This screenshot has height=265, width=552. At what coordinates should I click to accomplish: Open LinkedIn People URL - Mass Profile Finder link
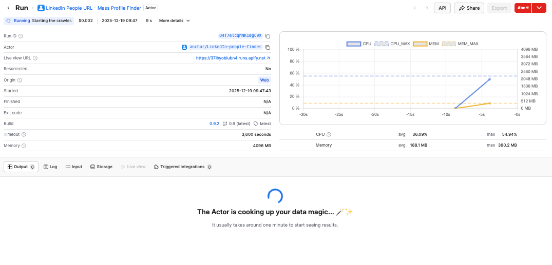(x=93, y=8)
